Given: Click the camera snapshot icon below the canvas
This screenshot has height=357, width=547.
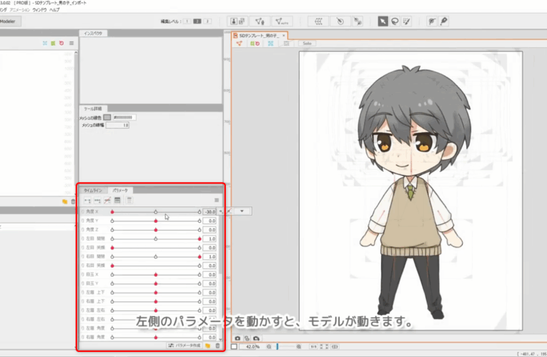Looking at the screenshot, I should click(x=237, y=338).
